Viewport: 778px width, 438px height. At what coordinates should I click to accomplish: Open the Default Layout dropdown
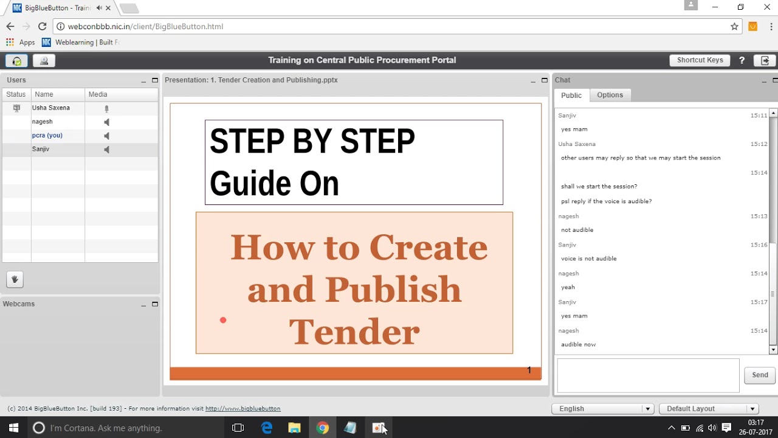tap(709, 409)
